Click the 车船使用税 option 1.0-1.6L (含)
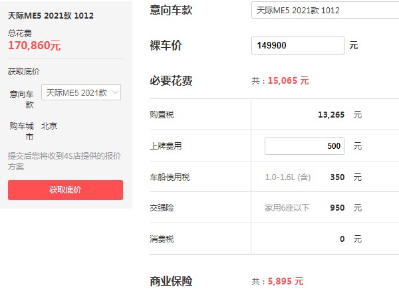 click(288, 177)
